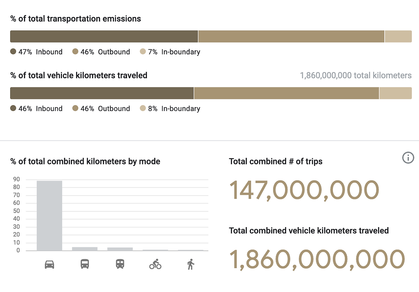Click the 147,000,000 total trips figure
This screenshot has width=419, height=292.
coord(304,190)
